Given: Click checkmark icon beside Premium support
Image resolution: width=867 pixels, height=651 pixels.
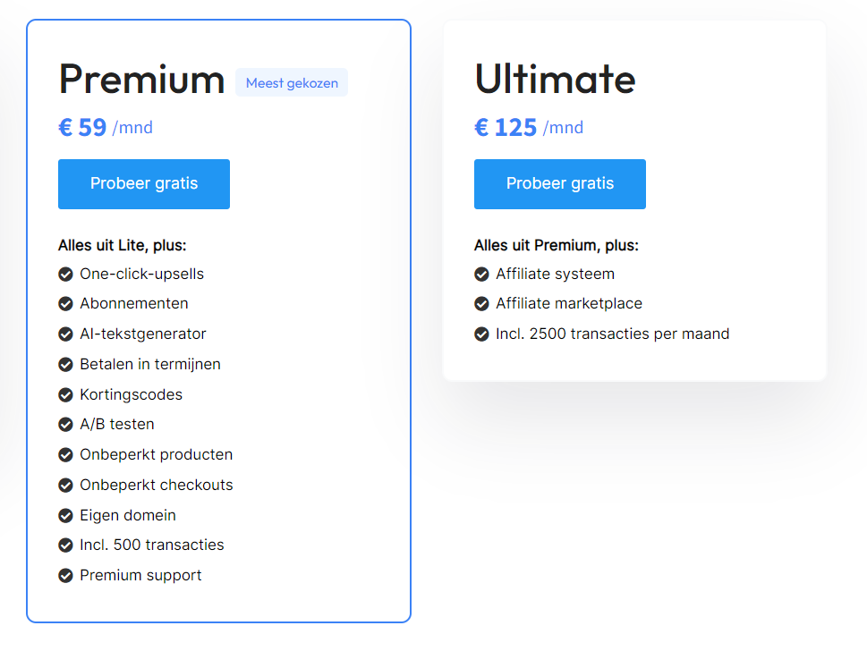Looking at the screenshot, I should tap(65, 576).
